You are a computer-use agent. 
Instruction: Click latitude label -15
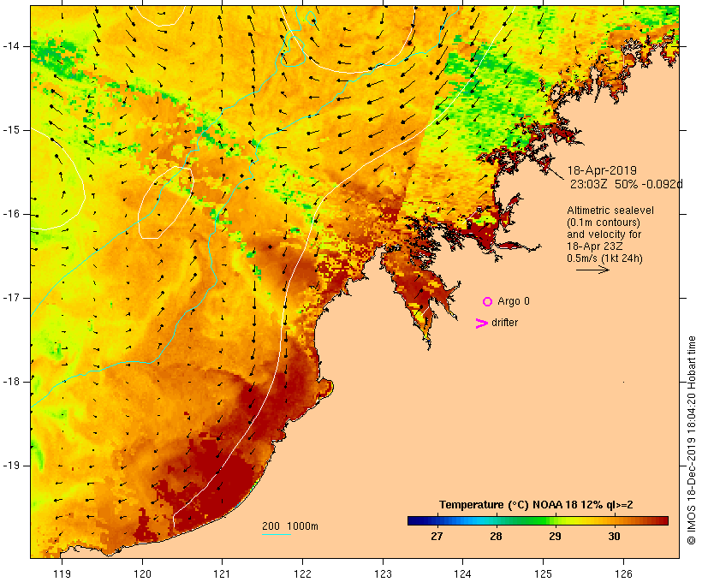click(10, 130)
